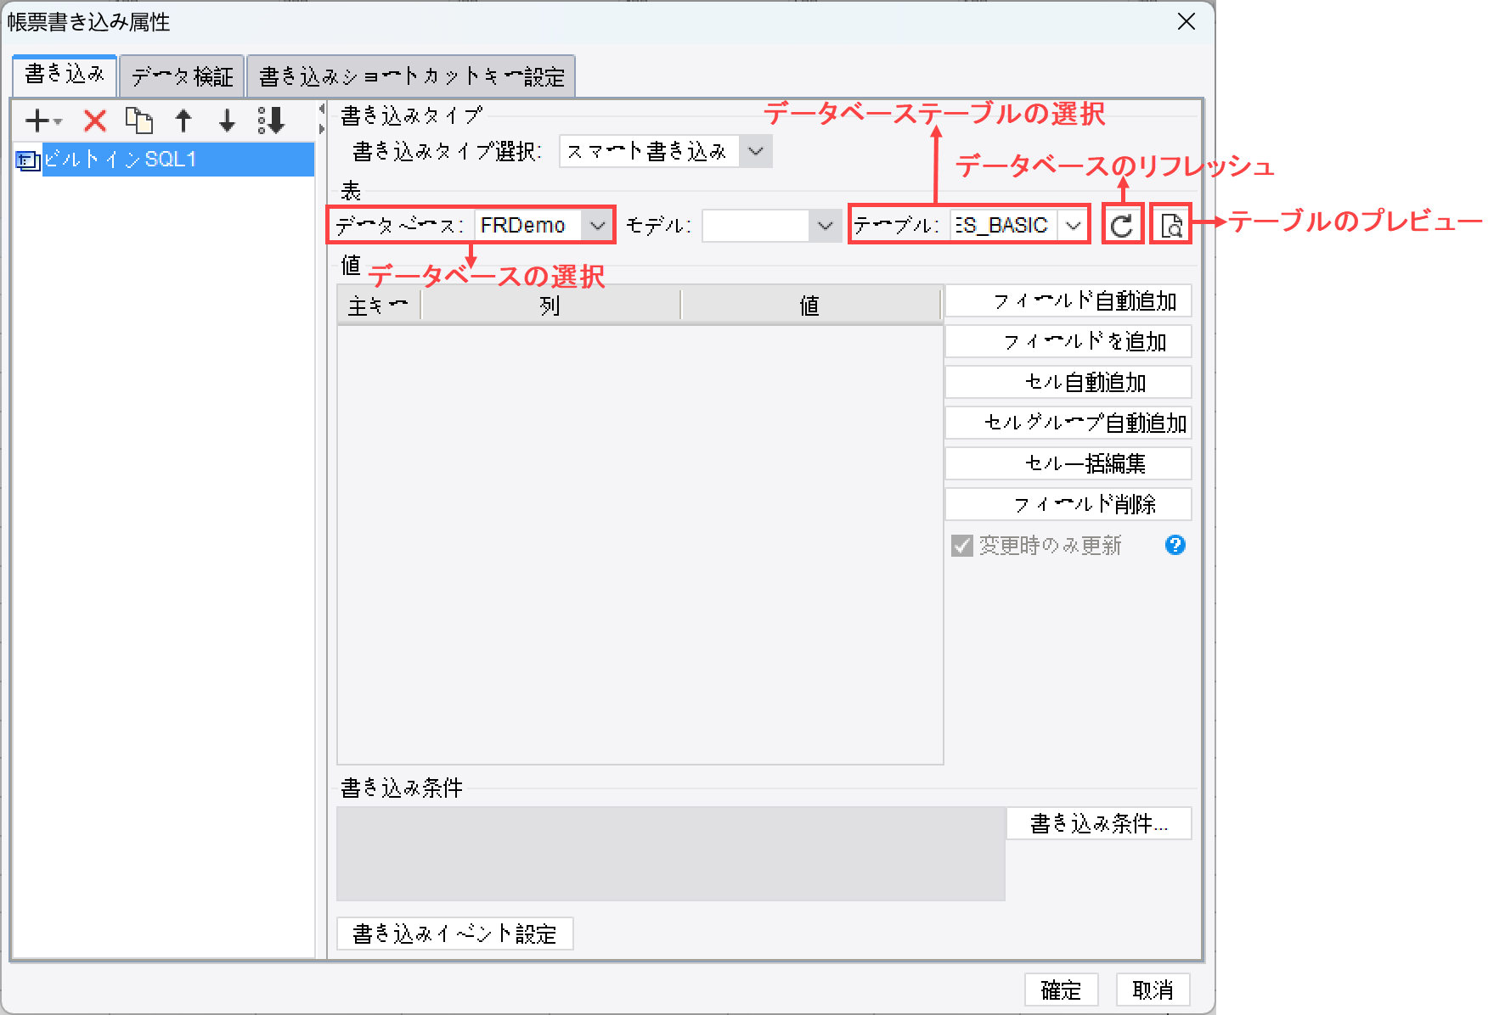Collapse left panel with splitter arrow
Viewport: 1505px width, 1015px height.
(x=322, y=109)
